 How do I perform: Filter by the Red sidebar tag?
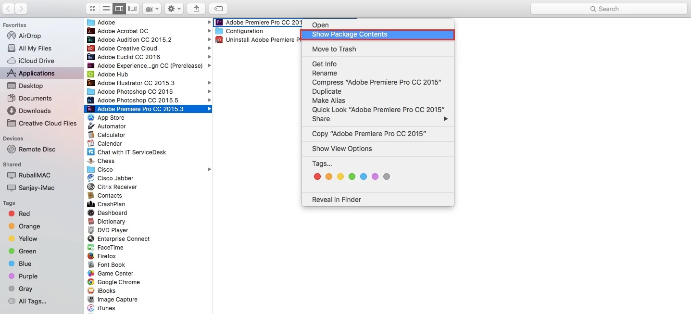point(24,214)
